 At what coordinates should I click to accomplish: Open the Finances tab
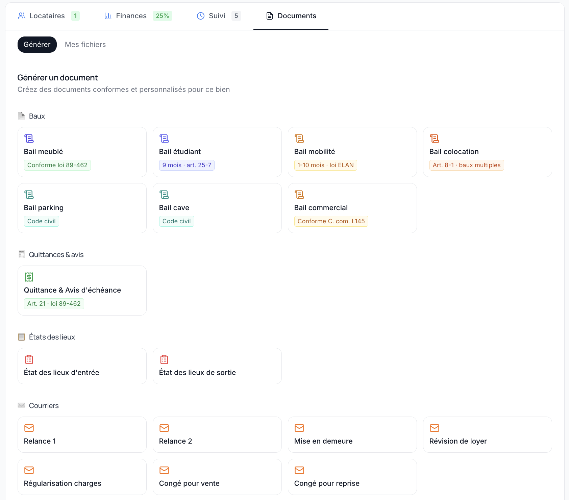pos(131,16)
